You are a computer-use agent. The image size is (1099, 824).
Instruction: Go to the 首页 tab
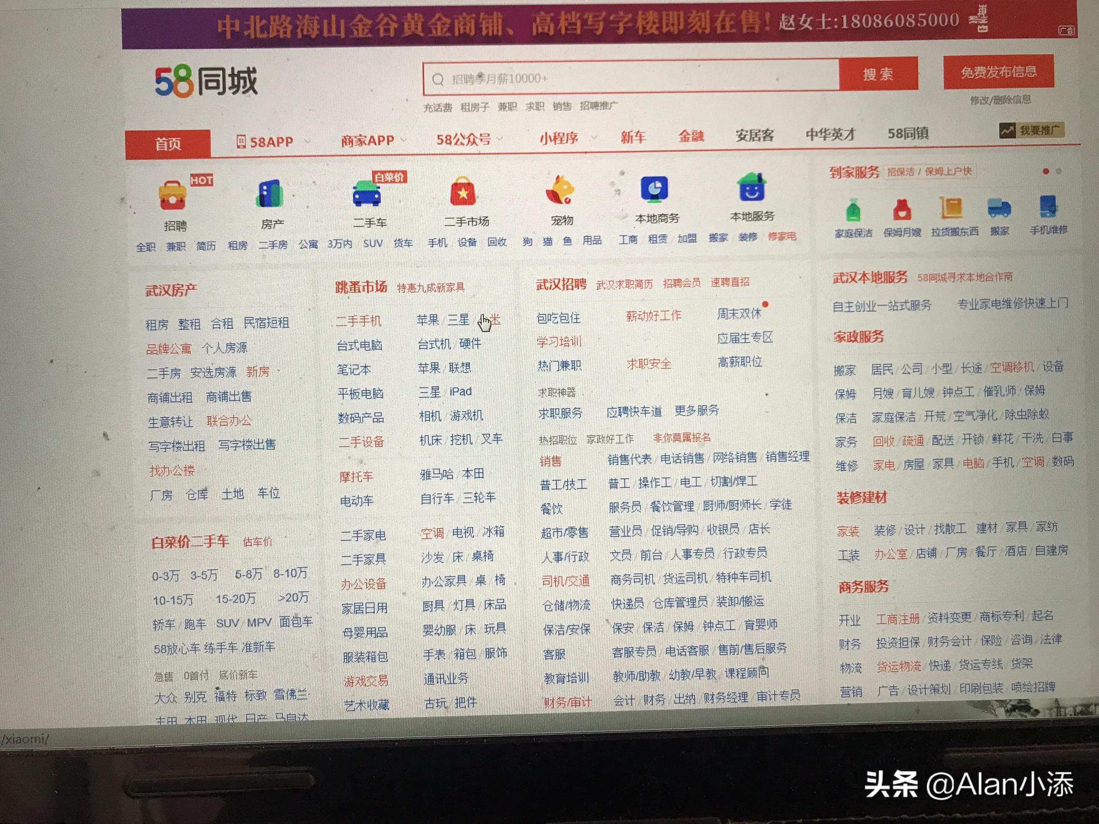(x=167, y=144)
